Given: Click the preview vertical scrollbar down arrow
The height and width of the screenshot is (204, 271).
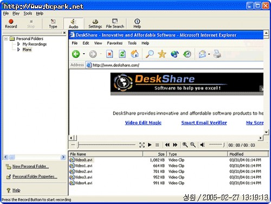Looking at the screenshot, I should pos(266,132).
